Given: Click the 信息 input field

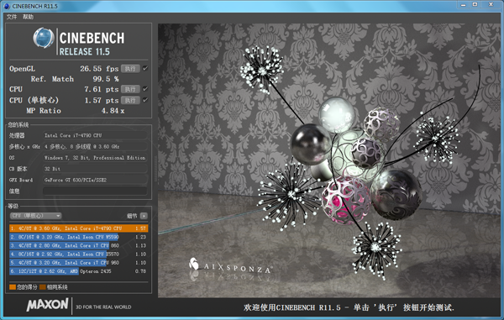Looking at the screenshot, I should click(95, 191).
